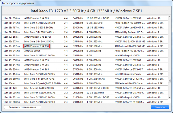
Task: Select the row with time 11m 45s 847ms
Action: 85,65
